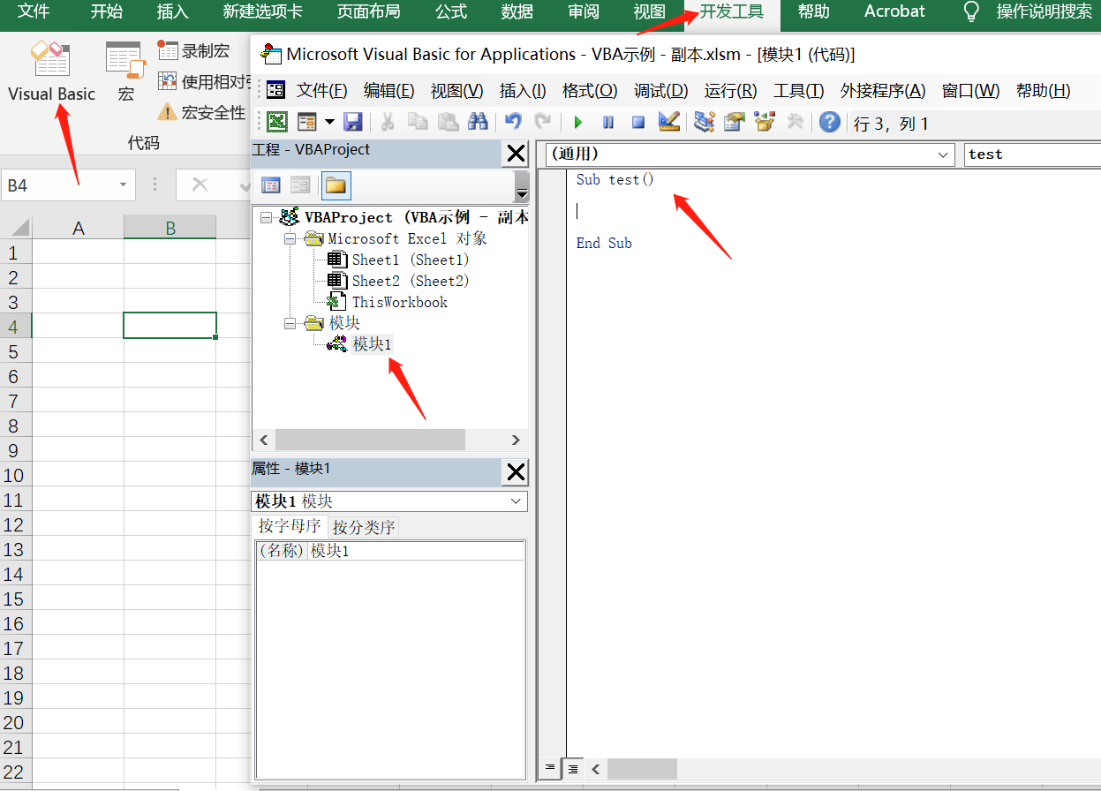
Task: Toggle Folders view in project panel
Action: pyautogui.click(x=336, y=185)
